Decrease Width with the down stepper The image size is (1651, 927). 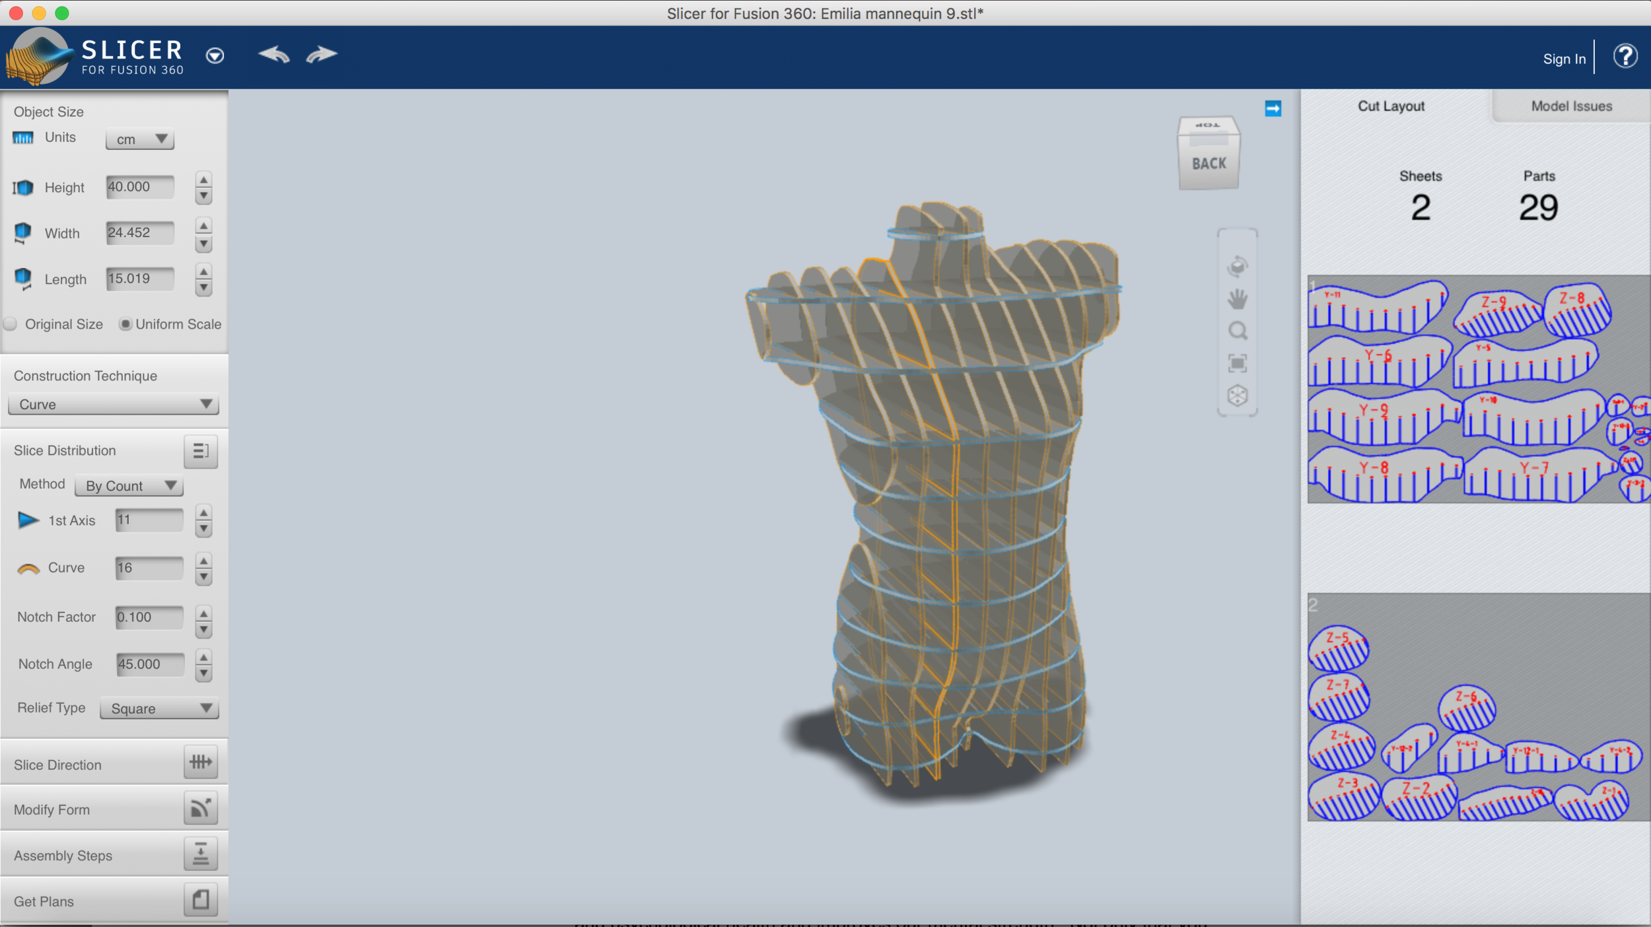tap(203, 243)
